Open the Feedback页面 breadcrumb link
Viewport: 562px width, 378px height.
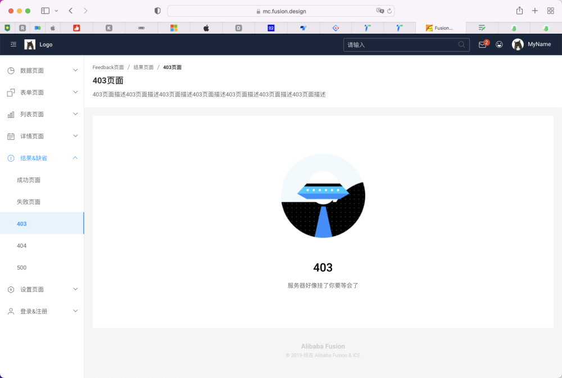[108, 67]
